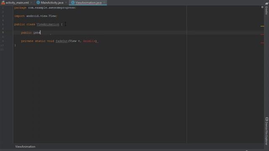This screenshot has height=151, width=269.
Task: Jump to the second red error stripe marker
Action: point(262,43)
